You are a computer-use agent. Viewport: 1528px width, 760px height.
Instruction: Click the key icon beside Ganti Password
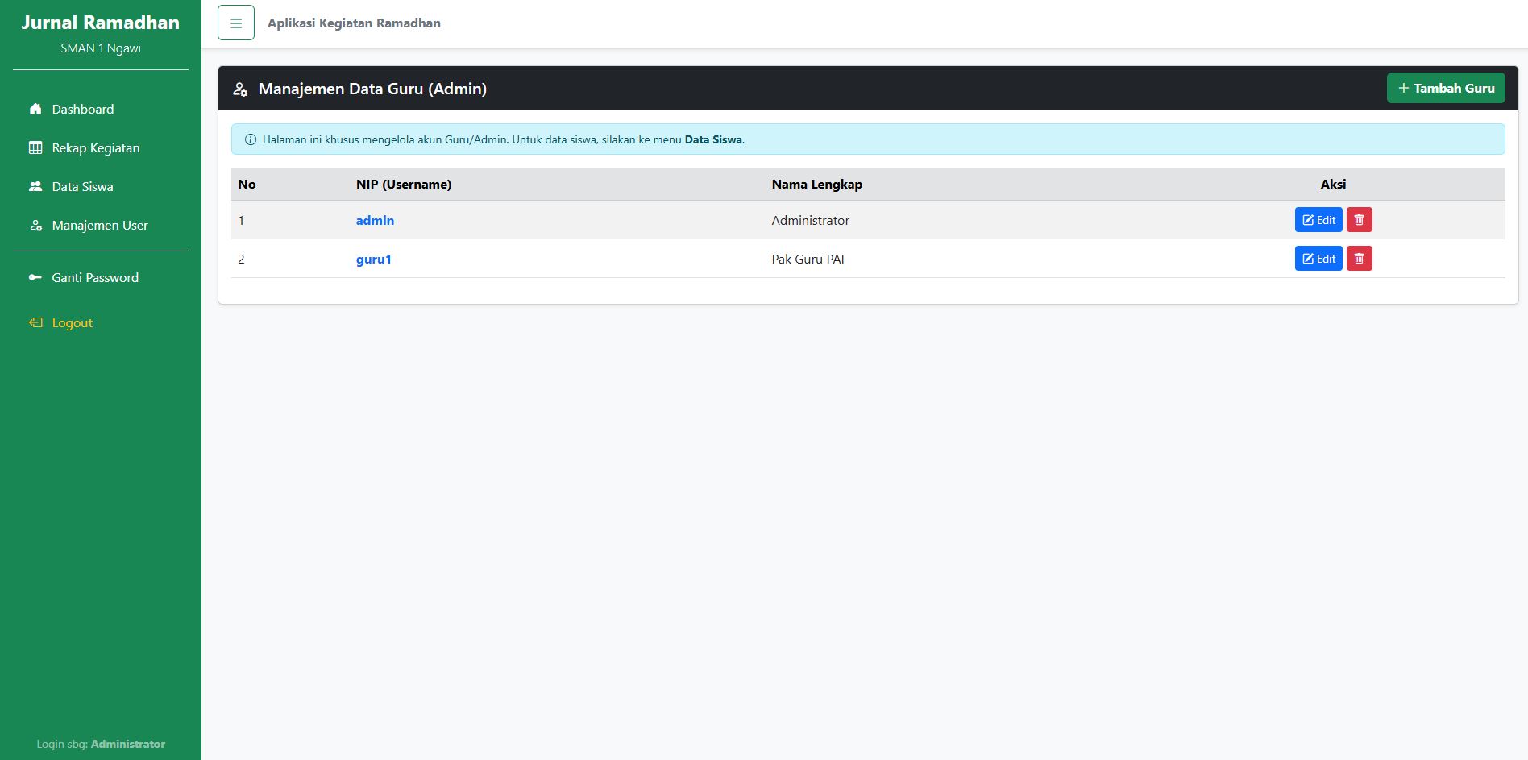[x=35, y=278]
